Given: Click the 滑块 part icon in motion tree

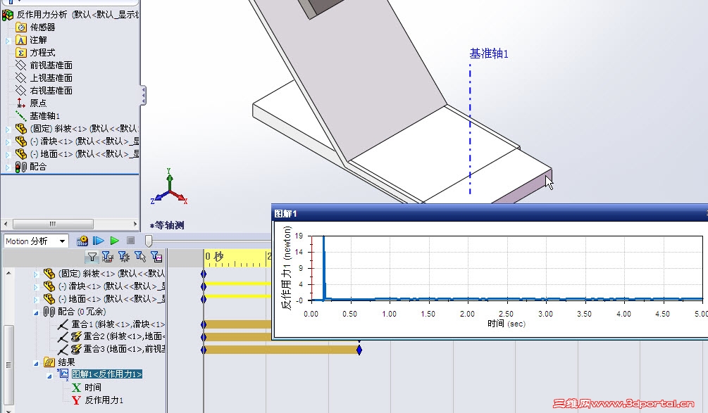Looking at the screenshot, I should [49, 286].
